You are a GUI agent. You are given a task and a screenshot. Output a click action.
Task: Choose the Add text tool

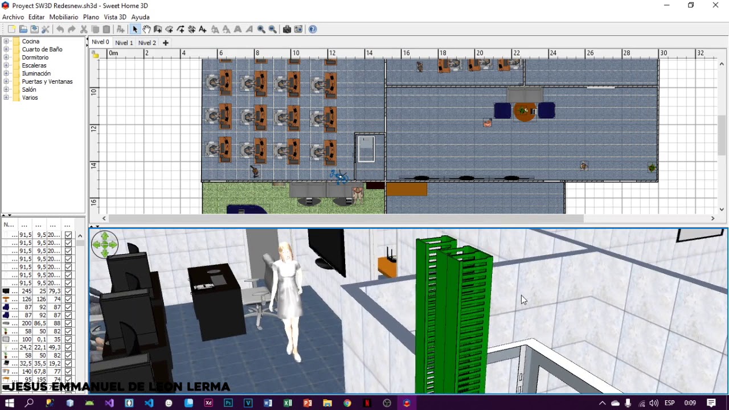click(x=203, y=29)
